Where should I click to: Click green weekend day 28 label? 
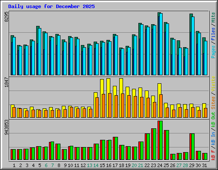pos(185,165)
